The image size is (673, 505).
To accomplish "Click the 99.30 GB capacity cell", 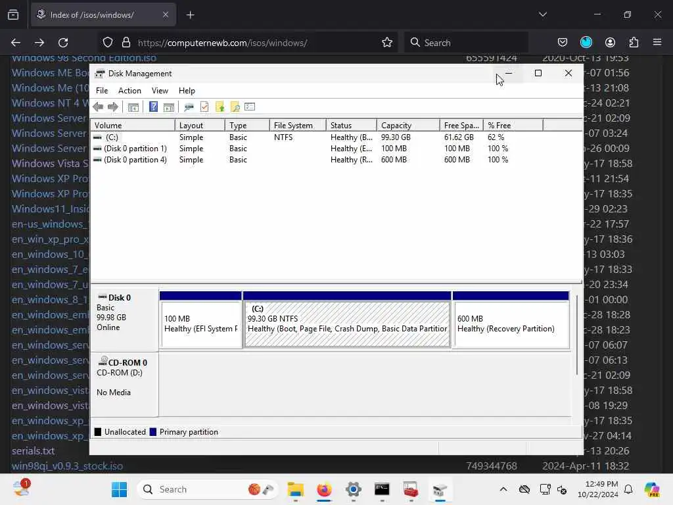I will click(x=396, y=137).
